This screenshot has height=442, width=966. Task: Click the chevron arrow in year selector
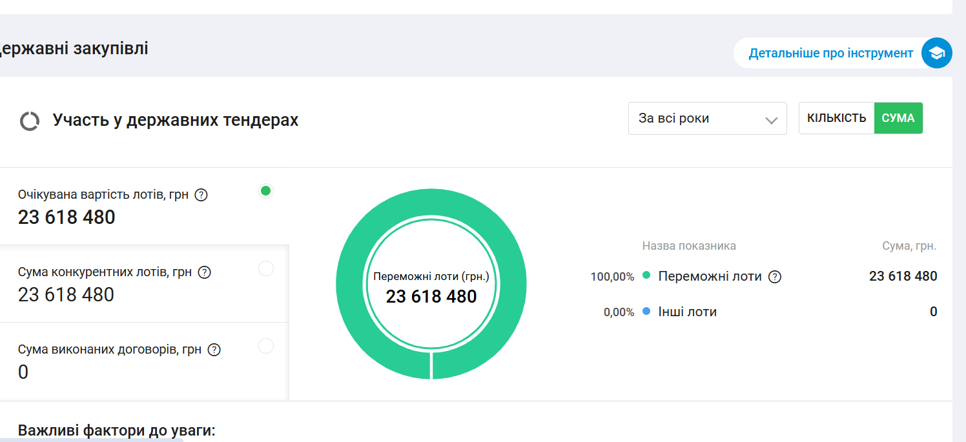pos(770,120)
